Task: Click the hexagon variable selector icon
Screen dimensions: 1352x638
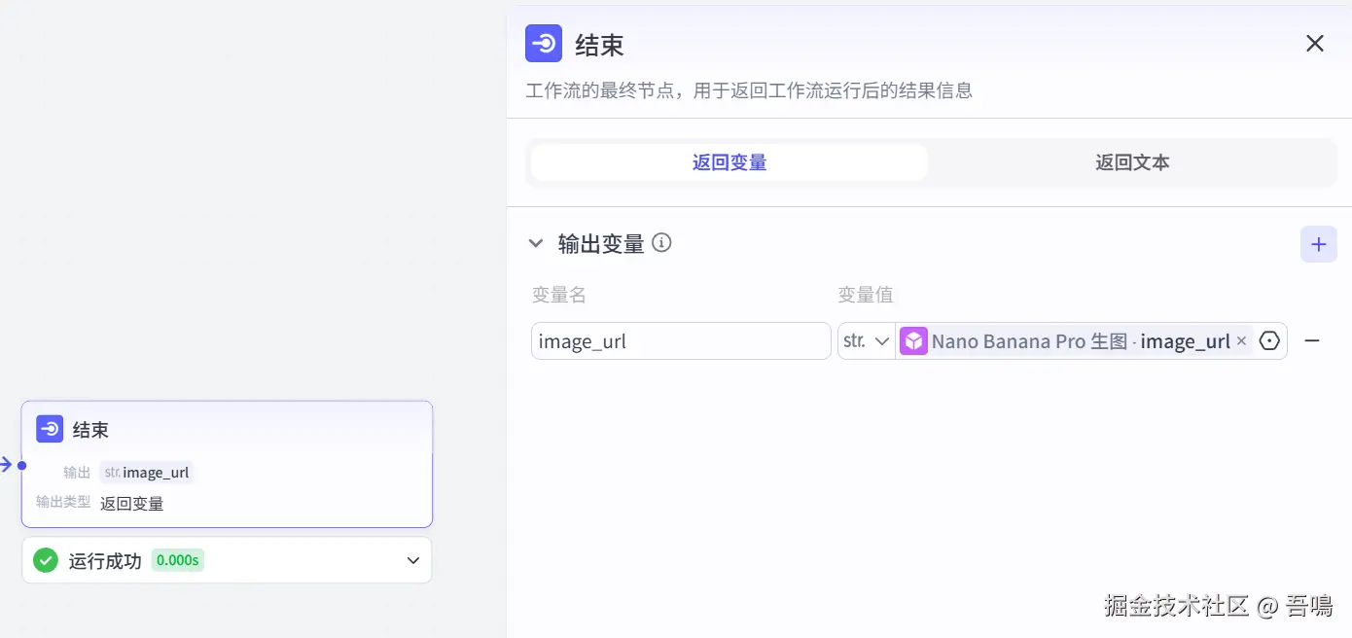Action: tap(1269, 341)
